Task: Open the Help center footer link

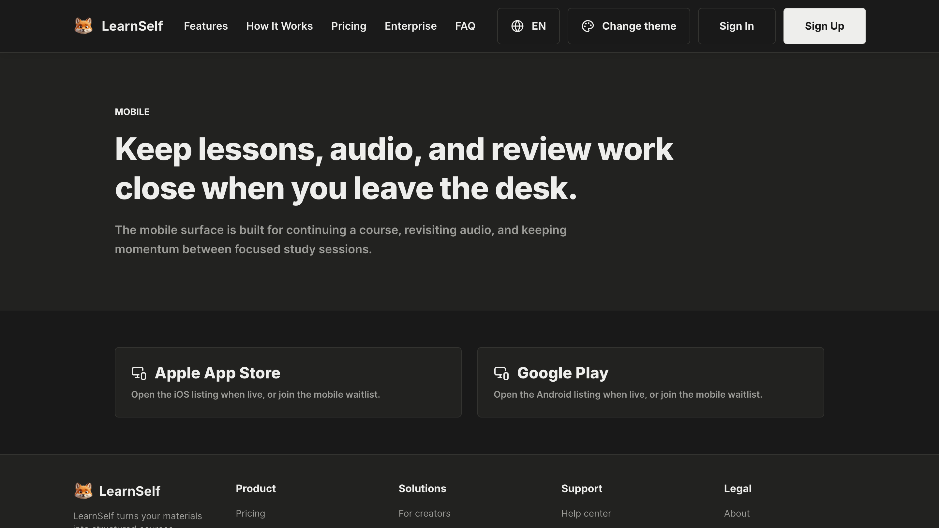Action: click(586, 513)
